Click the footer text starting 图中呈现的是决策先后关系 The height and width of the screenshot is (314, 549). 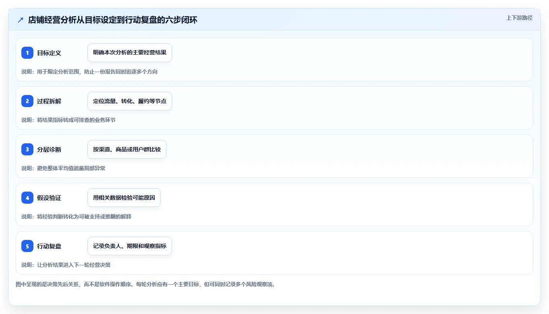(x=145, y=284)
